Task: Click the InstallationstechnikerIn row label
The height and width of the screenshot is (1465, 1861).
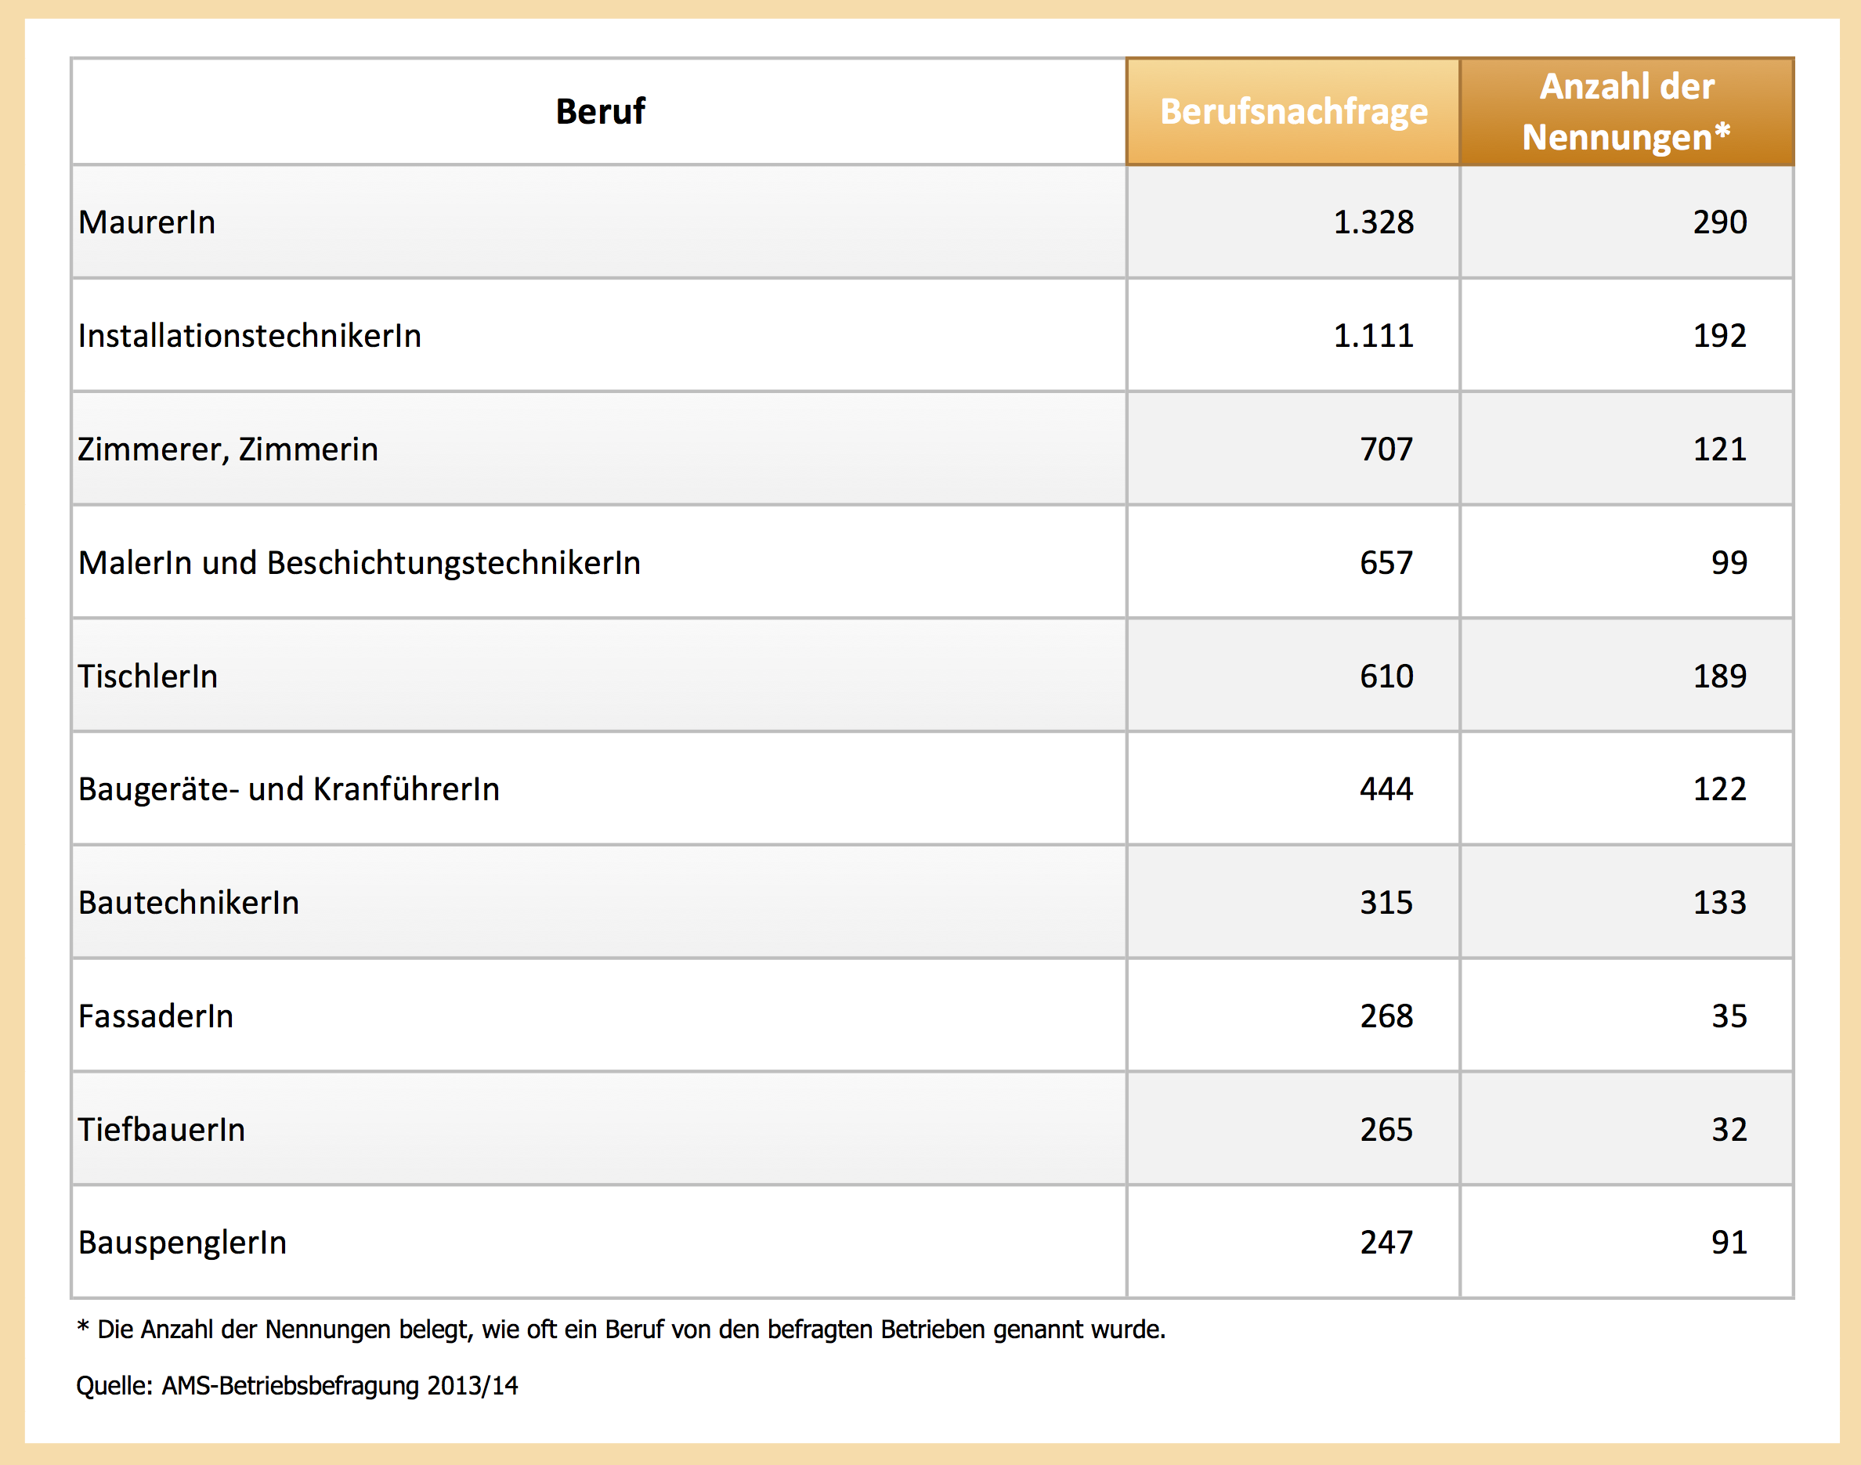Action: 250,335
